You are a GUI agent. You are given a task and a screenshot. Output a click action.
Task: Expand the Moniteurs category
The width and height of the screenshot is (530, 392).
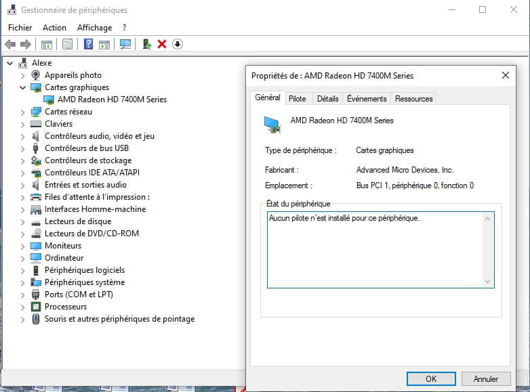22,246
